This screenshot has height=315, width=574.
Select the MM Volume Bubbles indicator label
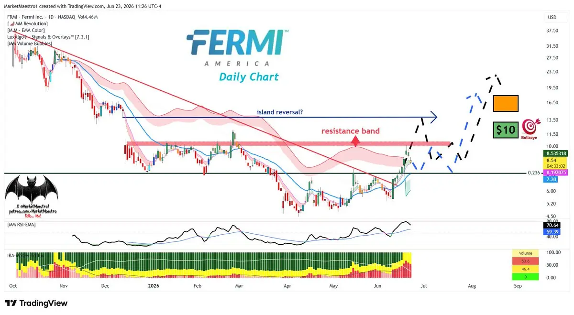(30, 43)
